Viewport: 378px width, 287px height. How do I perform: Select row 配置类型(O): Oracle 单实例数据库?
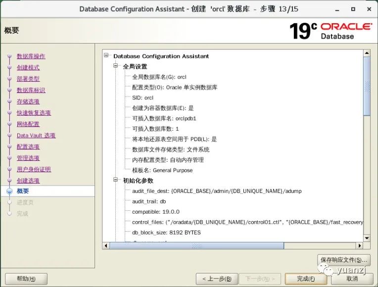point(175,88)
